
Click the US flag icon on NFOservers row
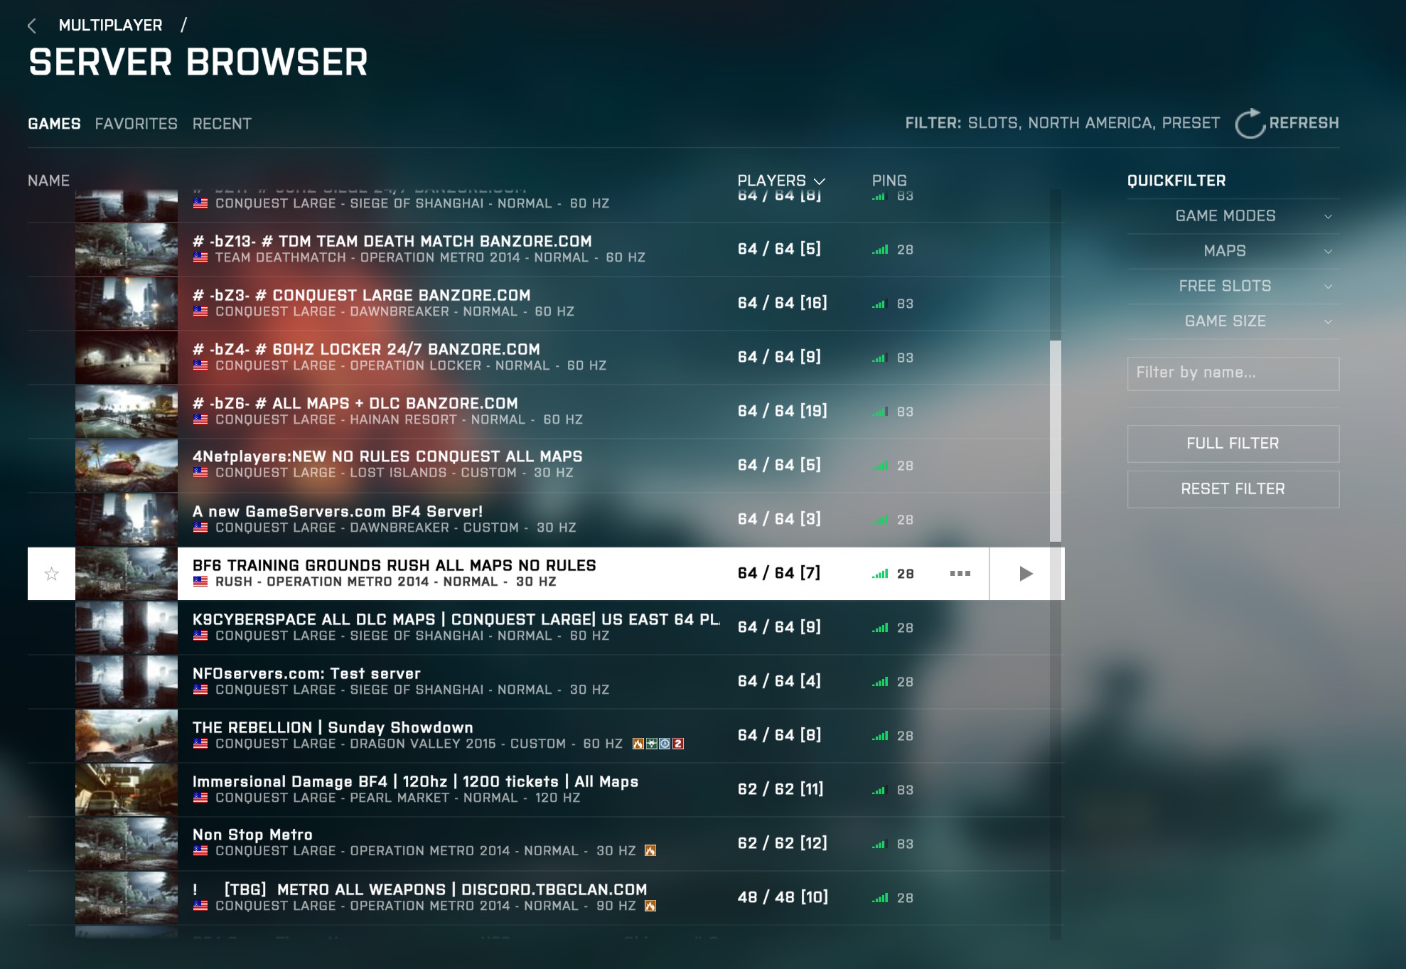pos(200,690)
